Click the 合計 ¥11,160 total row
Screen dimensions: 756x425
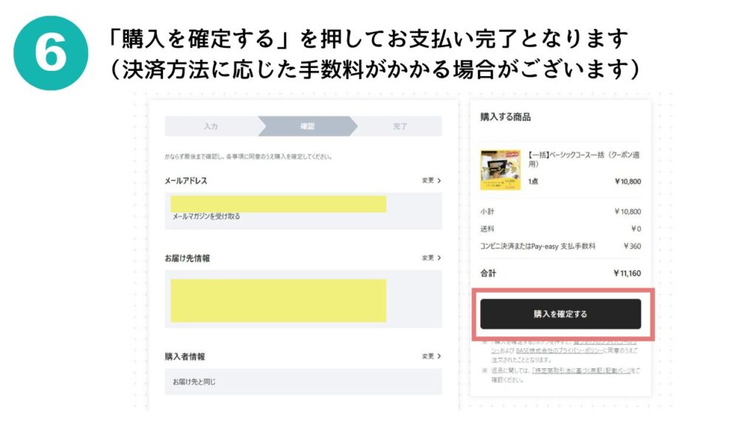click(x=560, y=273)
